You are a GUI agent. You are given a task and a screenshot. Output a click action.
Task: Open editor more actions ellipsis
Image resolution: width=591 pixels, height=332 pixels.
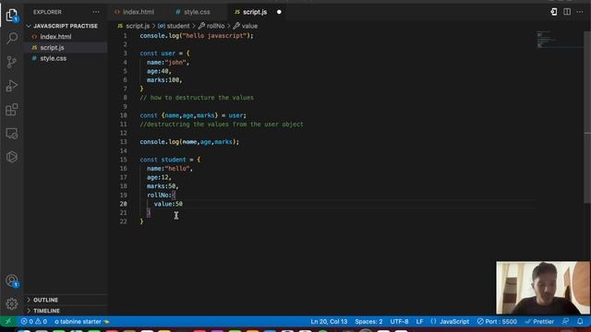(x=580, y=12)
